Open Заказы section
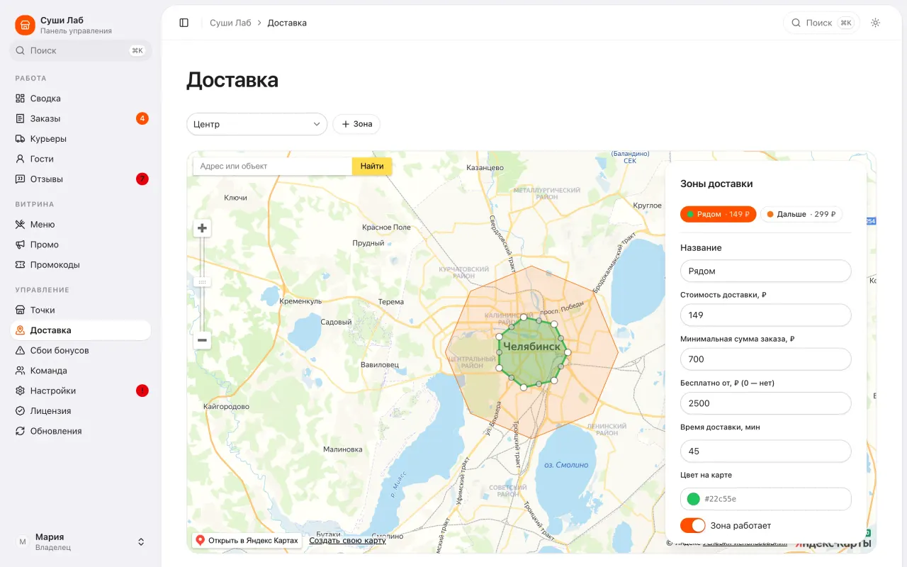907x567 pixels. pyautogui.click(x=80, y=118)
